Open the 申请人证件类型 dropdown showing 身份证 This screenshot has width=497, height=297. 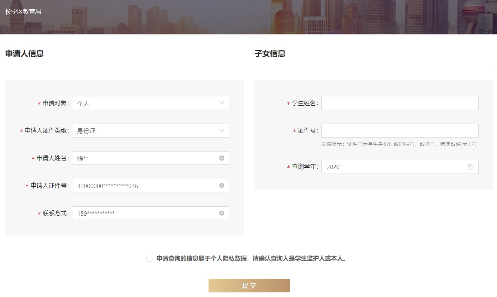(x=143, y=131)
